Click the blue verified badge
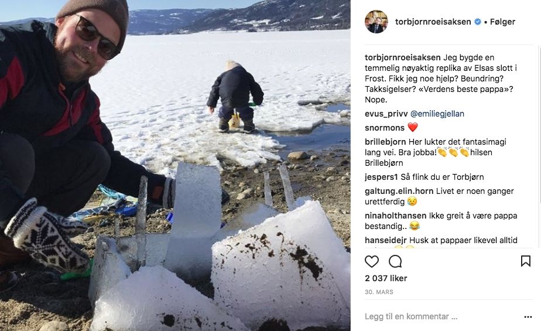 (x=478, y=22)
